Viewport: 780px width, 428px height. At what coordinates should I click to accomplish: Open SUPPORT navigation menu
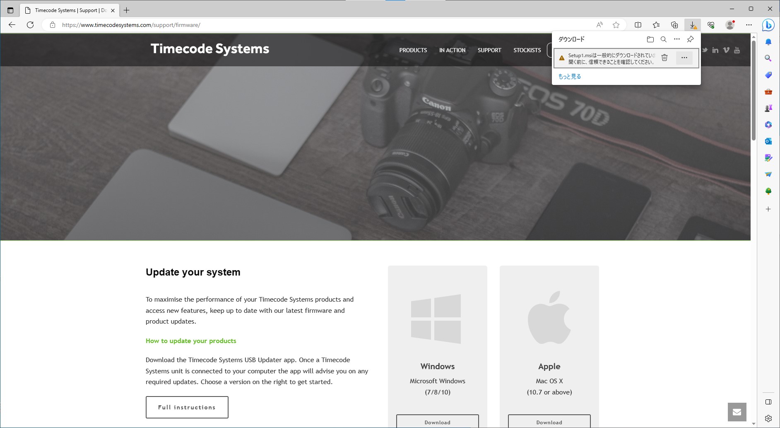tap(489, 50)
